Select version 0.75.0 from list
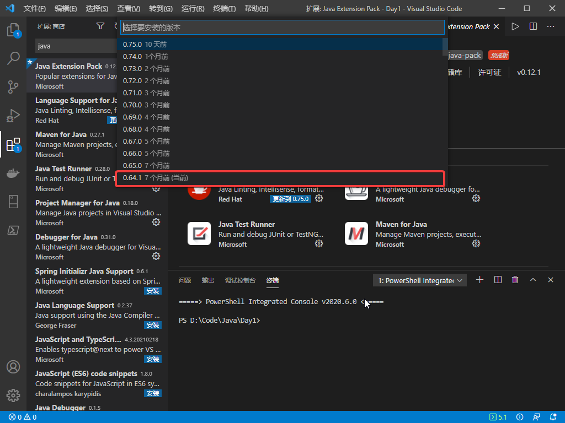 (280, 44)
